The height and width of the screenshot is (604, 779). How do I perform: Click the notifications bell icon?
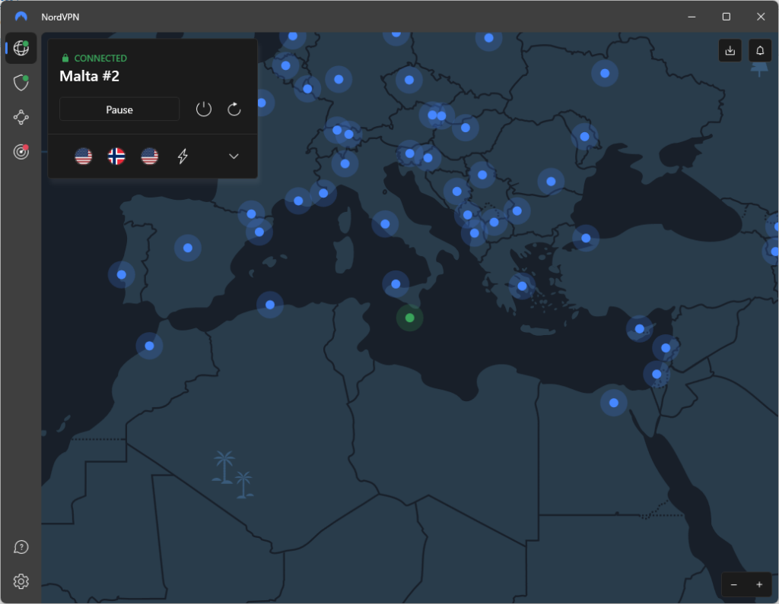(759, 51)
